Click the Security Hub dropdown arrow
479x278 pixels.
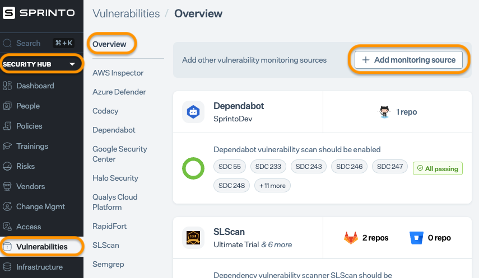coord(72,64)
